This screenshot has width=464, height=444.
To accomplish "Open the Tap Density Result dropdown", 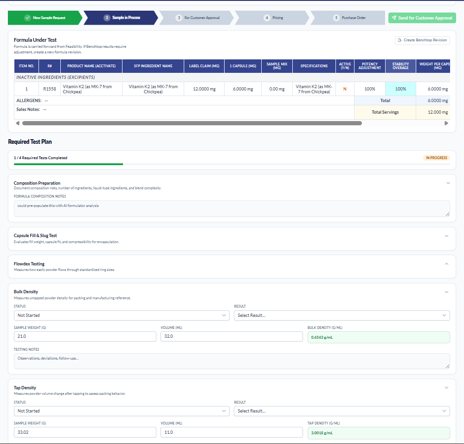I will click(x=342, y=411).
